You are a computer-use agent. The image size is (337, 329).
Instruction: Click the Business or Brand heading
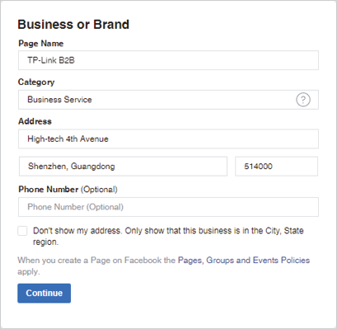[73, 24]
